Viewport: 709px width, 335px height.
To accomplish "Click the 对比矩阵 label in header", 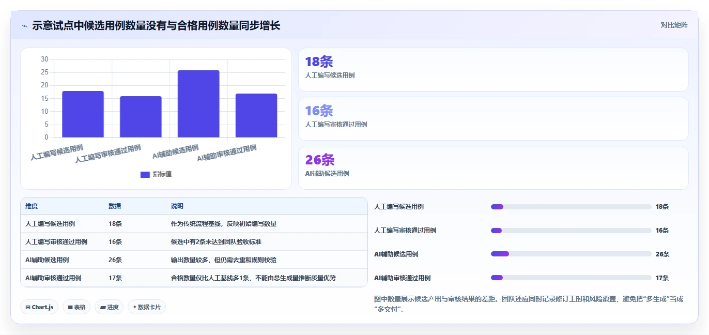I will click(674, 25).
